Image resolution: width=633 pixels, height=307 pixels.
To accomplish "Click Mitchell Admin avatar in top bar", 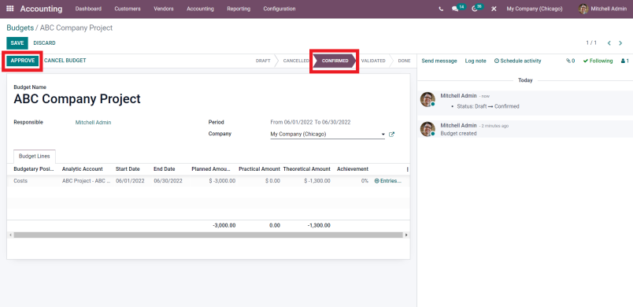I will coord(583,9).
